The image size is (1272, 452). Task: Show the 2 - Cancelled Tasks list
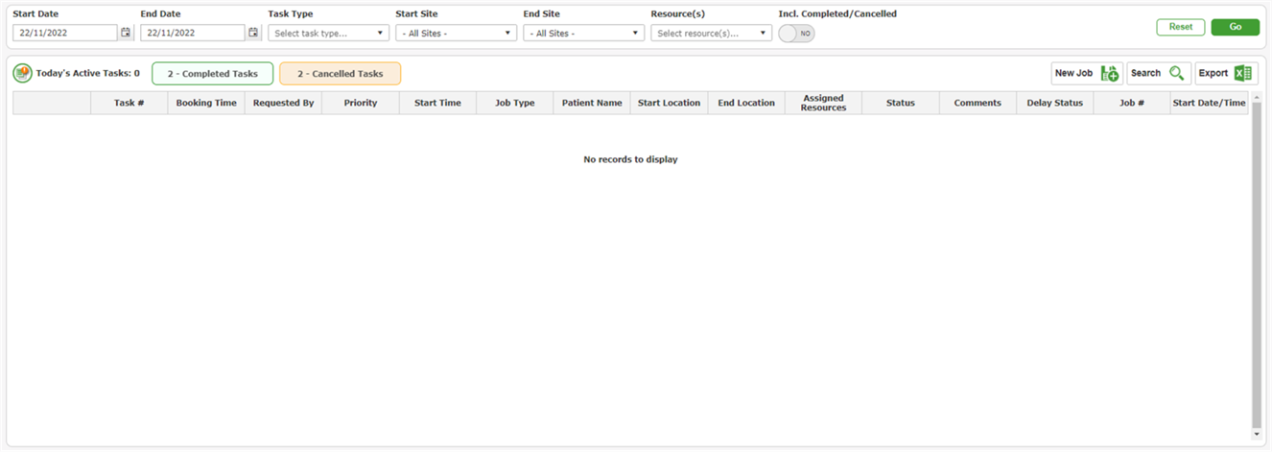[341, 74]
